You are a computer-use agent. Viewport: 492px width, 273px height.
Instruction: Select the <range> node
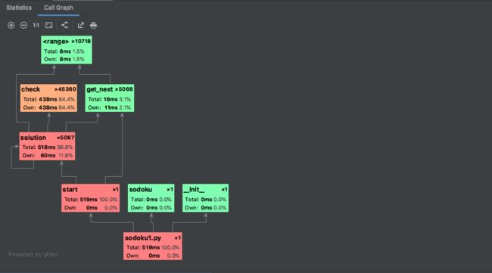pos(67,50)
